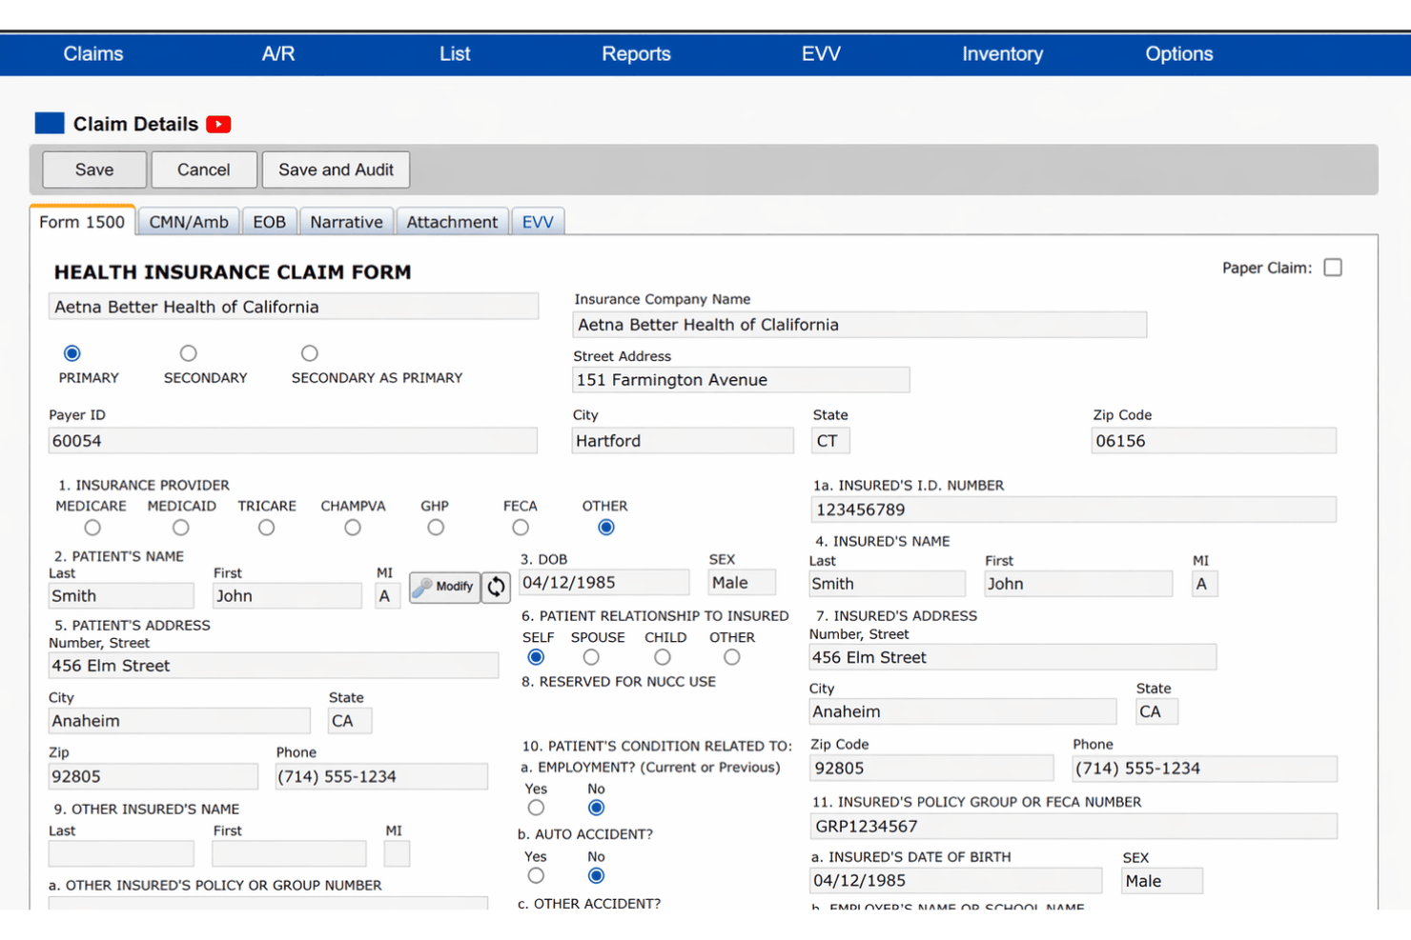
Task: Open the YouTube help video icon
Action: (218, 124)
